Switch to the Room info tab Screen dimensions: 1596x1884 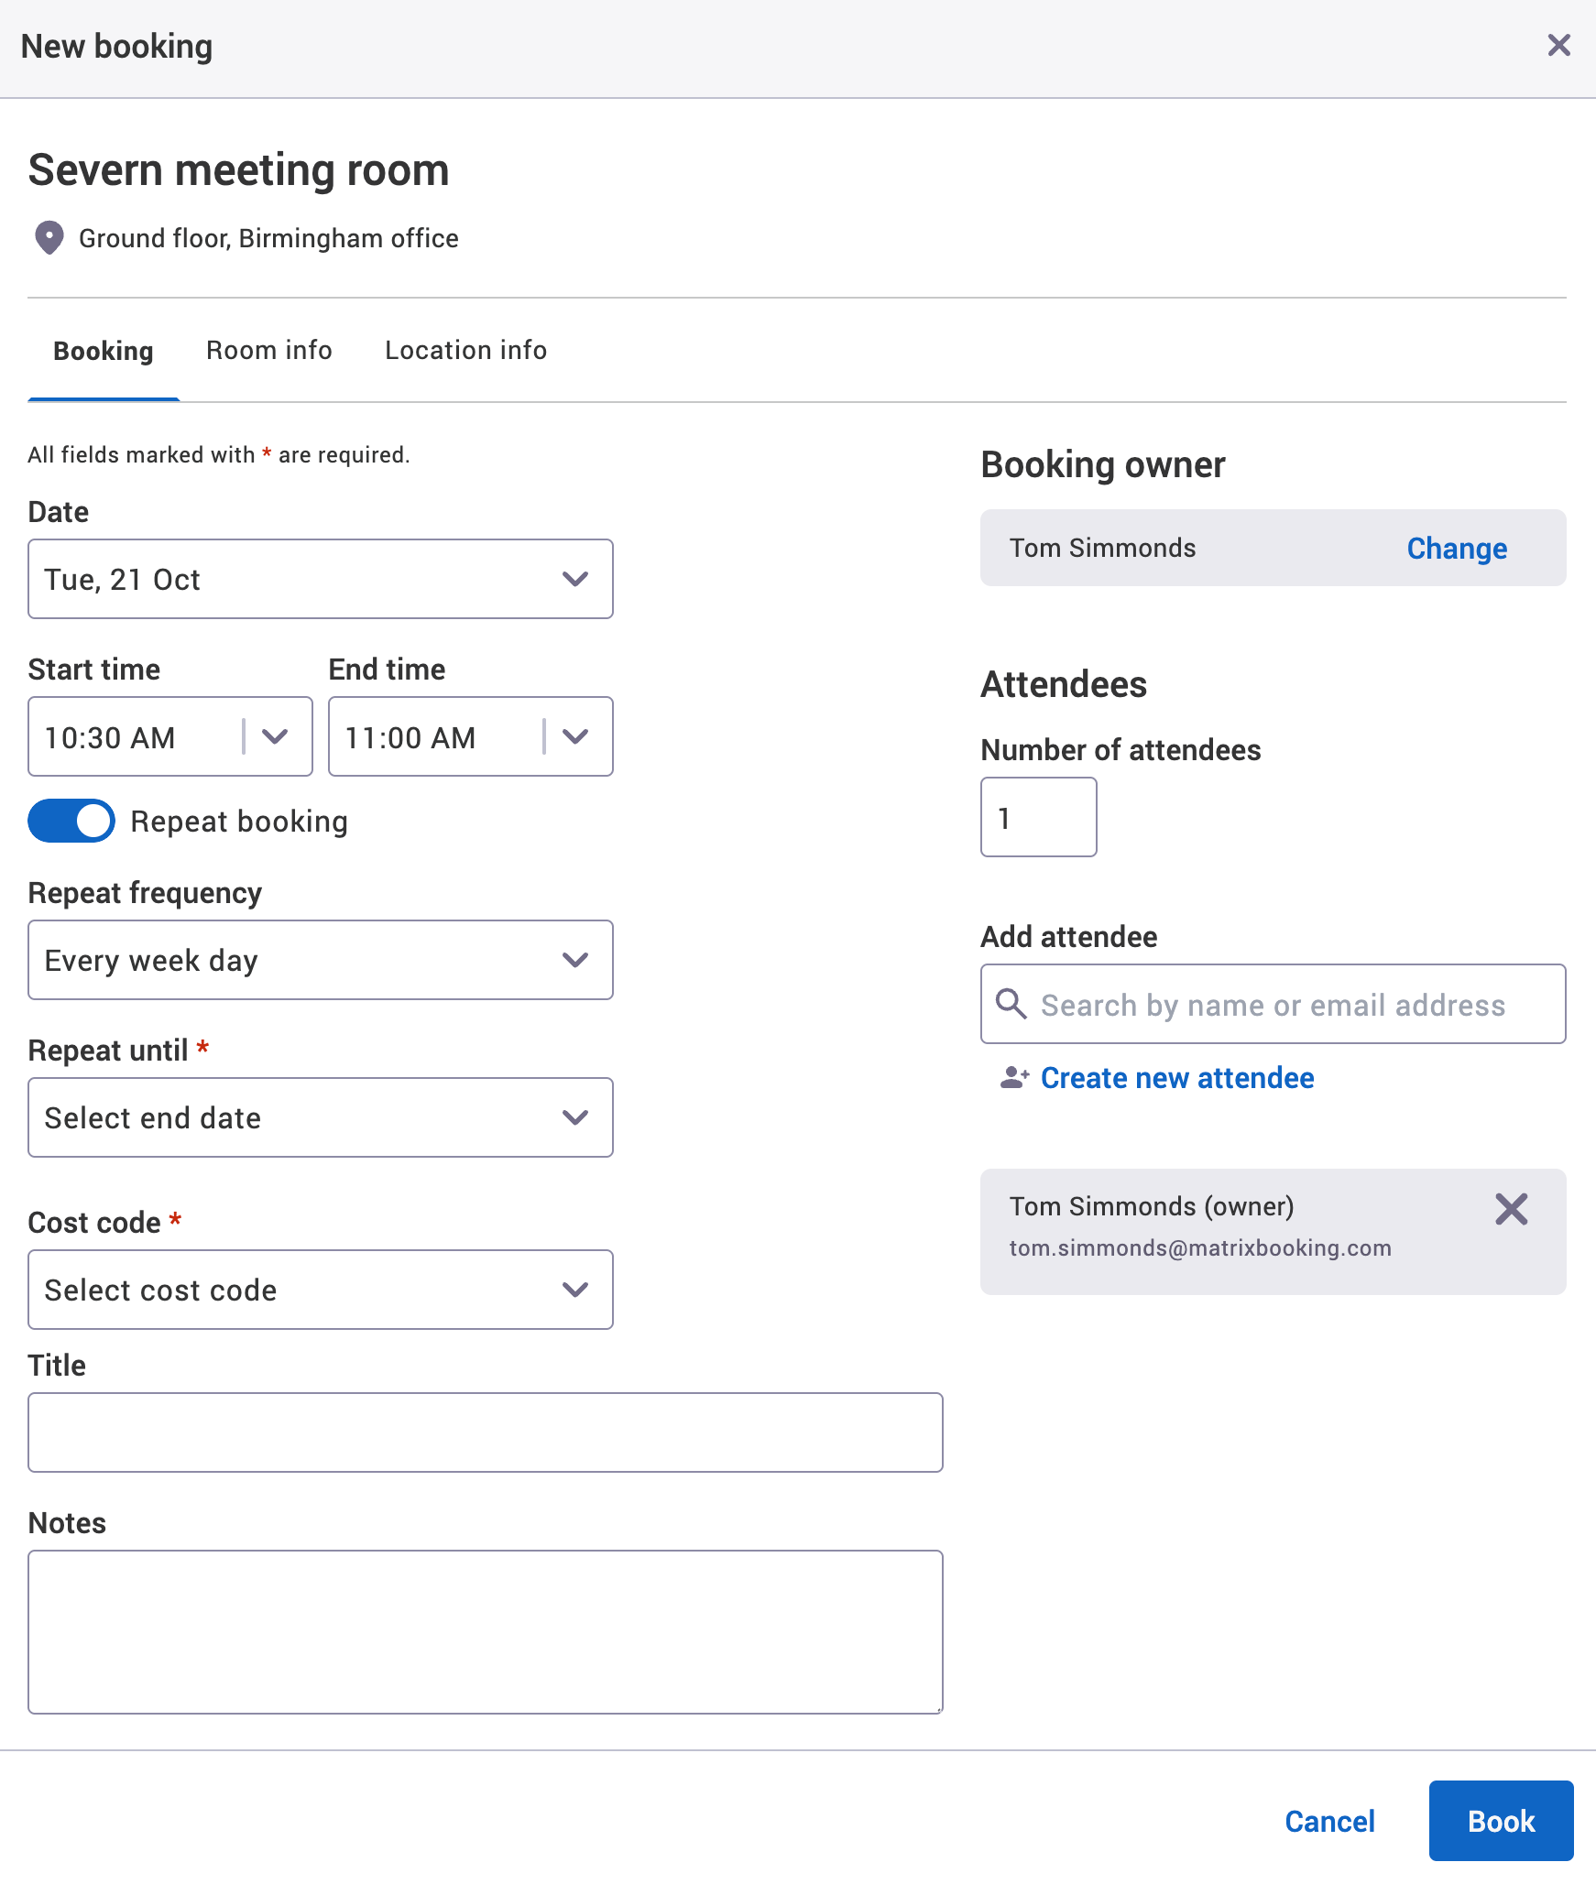click(x=268, y=350)
